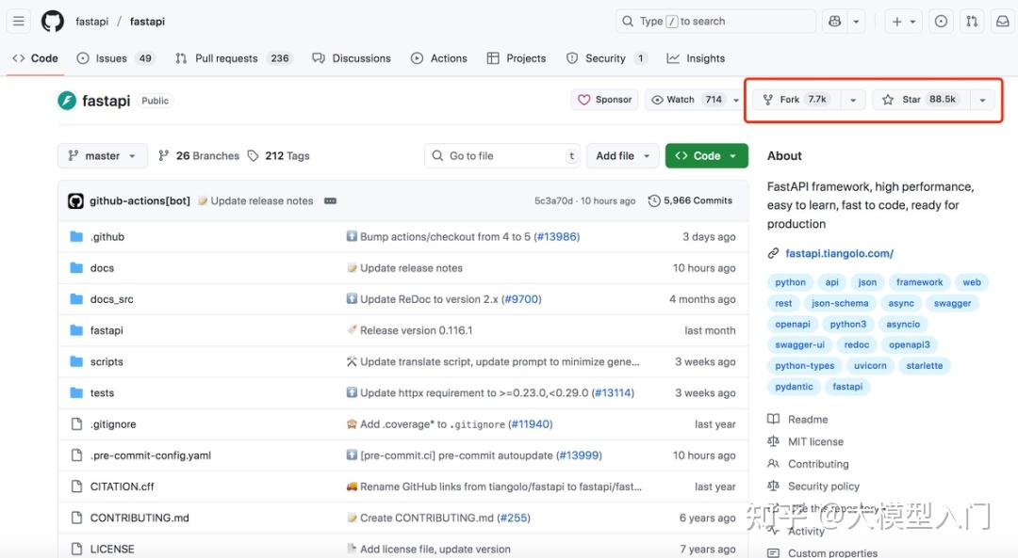Click the github-actions[bot] avatar
The width and height of the screenshot is (1018, 558).
coord(76,201)
